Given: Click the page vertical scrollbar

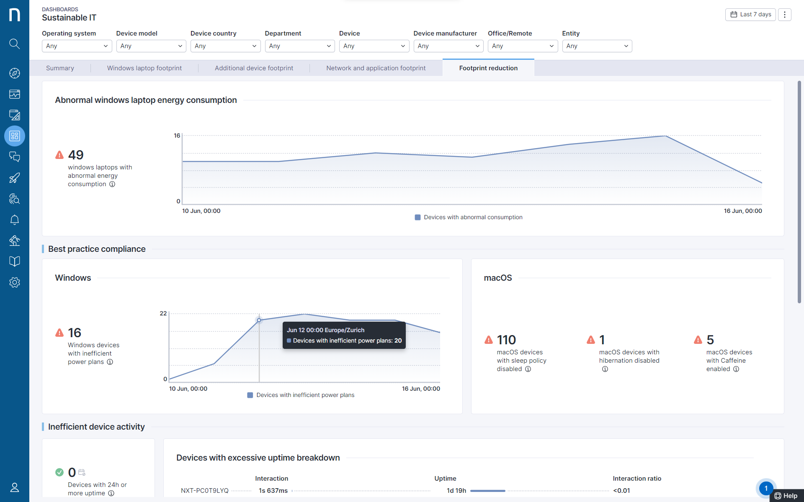Looking at the screenshot, I should [x=799, y=192].
